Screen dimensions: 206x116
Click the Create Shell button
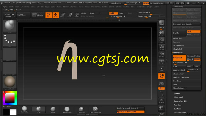click(x=179, y=70)
